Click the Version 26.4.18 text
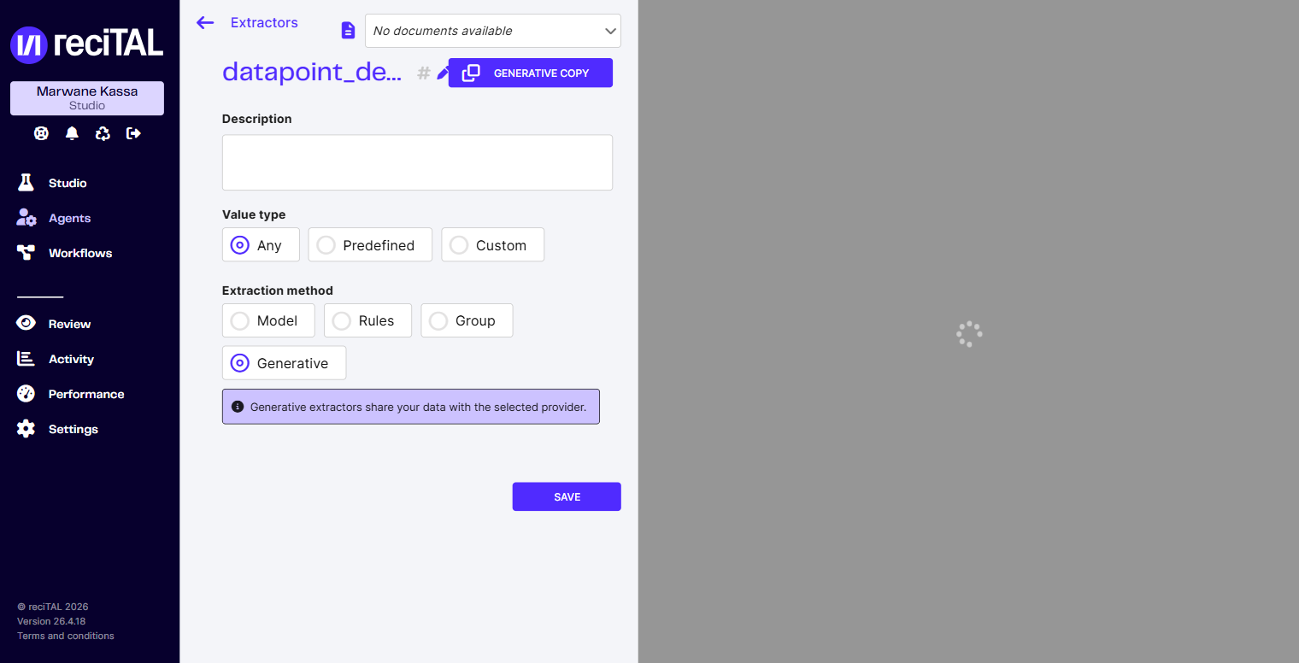The image size is (1299, 663). (x=51, y=621)
